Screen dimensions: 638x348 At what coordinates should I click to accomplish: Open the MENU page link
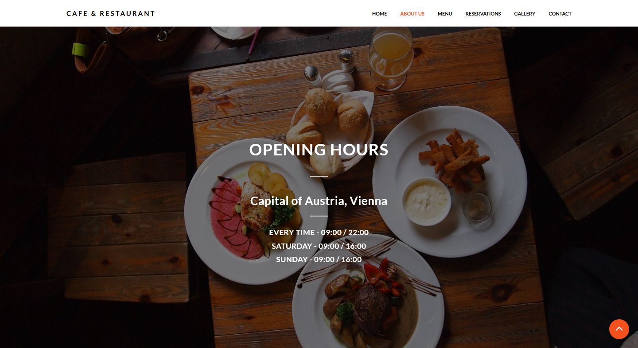(445, 14)
